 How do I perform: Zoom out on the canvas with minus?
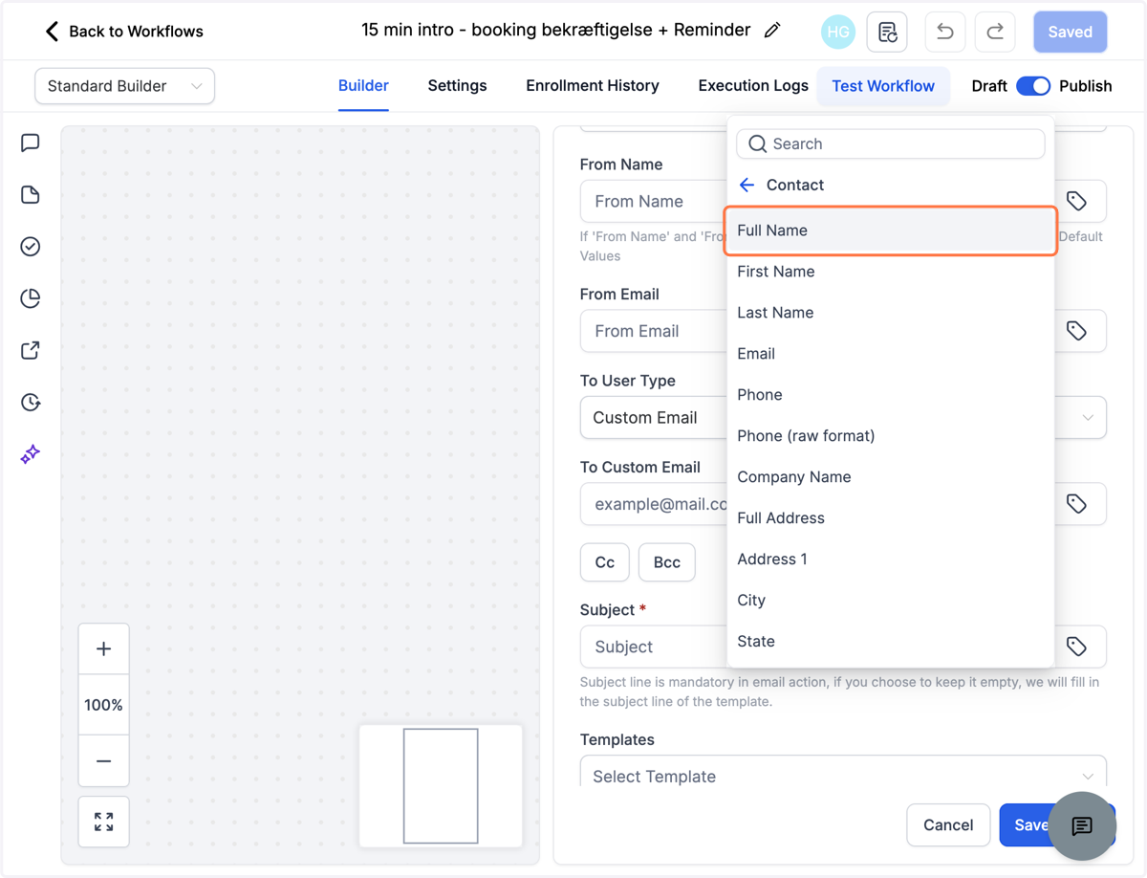point(103,761)
